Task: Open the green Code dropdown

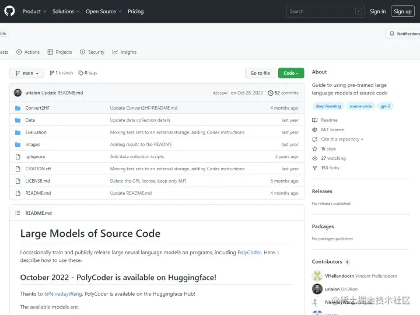Action: coord(291,73)
